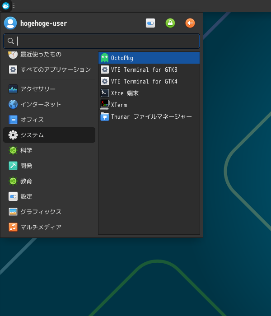Open the settings manager toggle icon
This screenshot has width=271, height=316.
point(150,23)
